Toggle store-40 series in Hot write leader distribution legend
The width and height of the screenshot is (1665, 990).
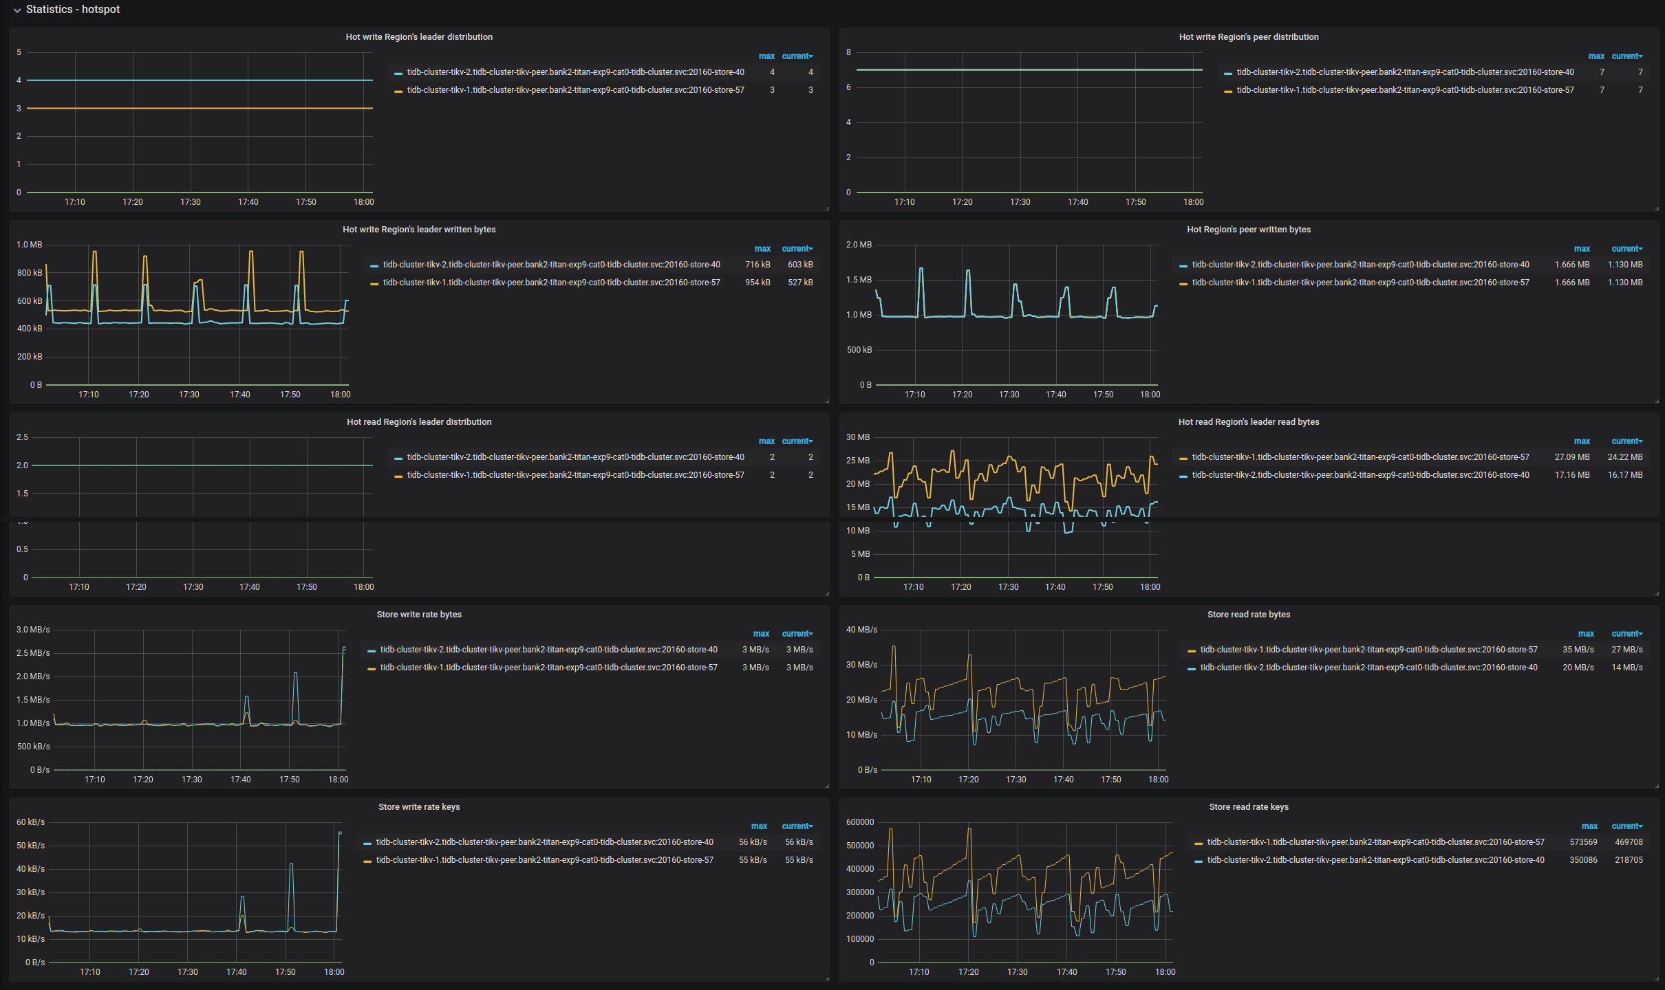(x=575, y=72)
